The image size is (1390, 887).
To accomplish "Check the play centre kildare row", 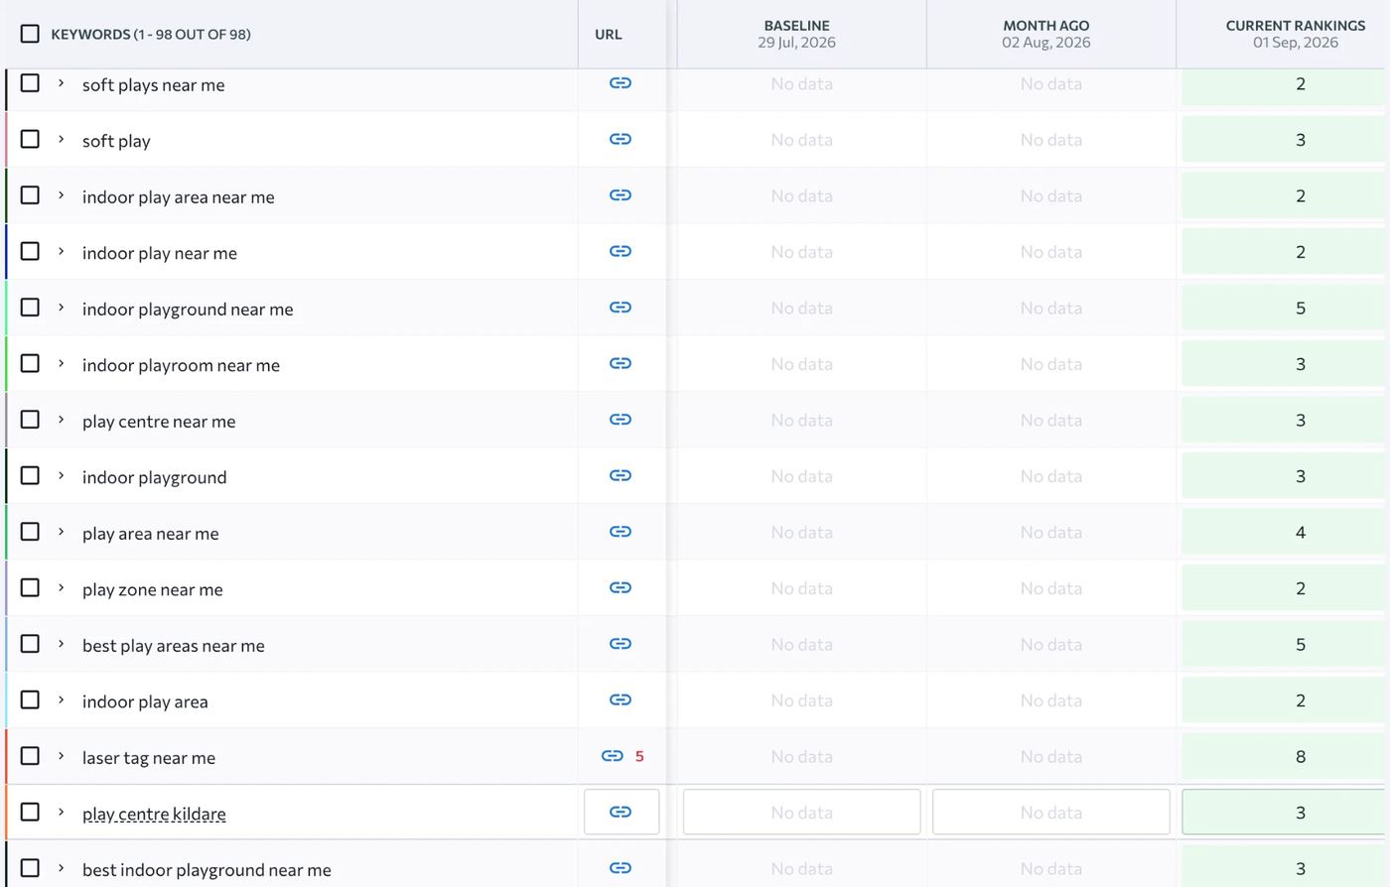I will [30, 812].
